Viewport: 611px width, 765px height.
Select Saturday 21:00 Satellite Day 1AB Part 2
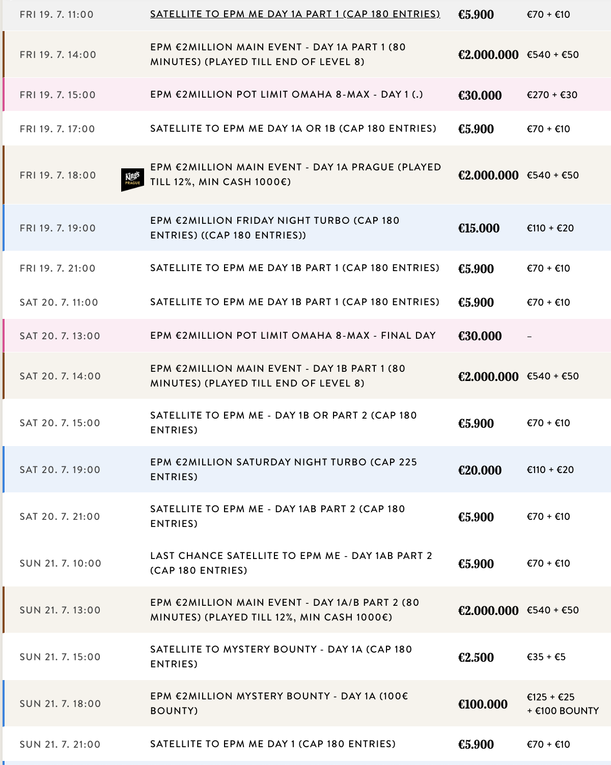coord(277,516)
